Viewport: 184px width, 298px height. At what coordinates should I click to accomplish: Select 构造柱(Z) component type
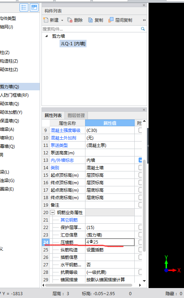[x=9, y=61]
